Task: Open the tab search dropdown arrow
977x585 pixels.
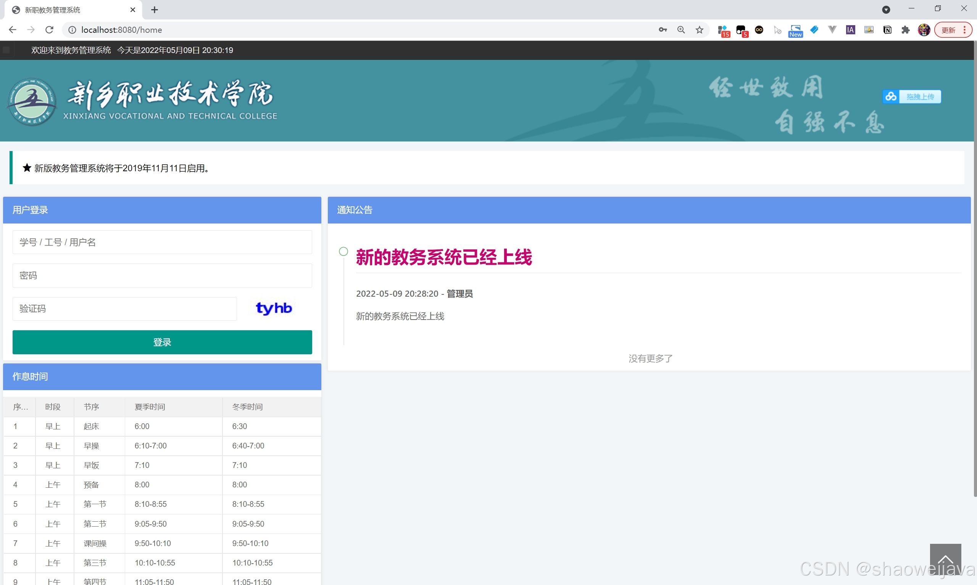Action: pos(886,10)
